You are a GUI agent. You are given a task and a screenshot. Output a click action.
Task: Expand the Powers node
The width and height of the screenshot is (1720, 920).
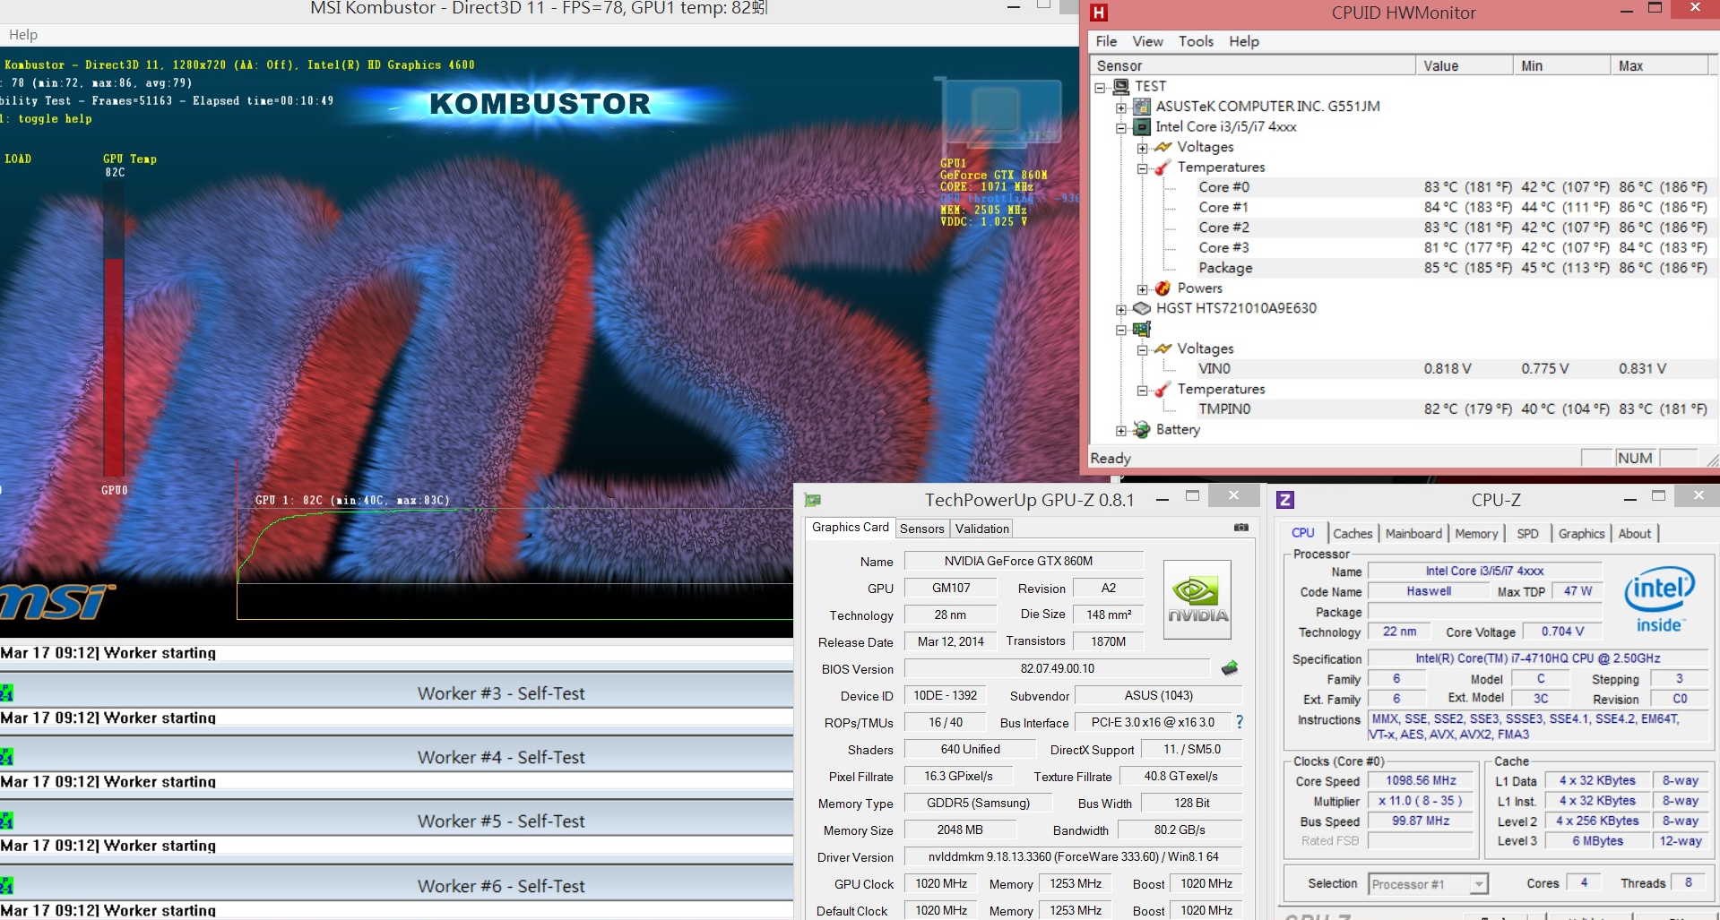(1143, 290)
